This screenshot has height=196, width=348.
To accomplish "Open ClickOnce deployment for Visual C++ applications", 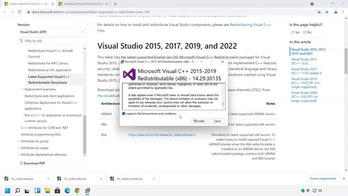I will (x=51, y=106).
